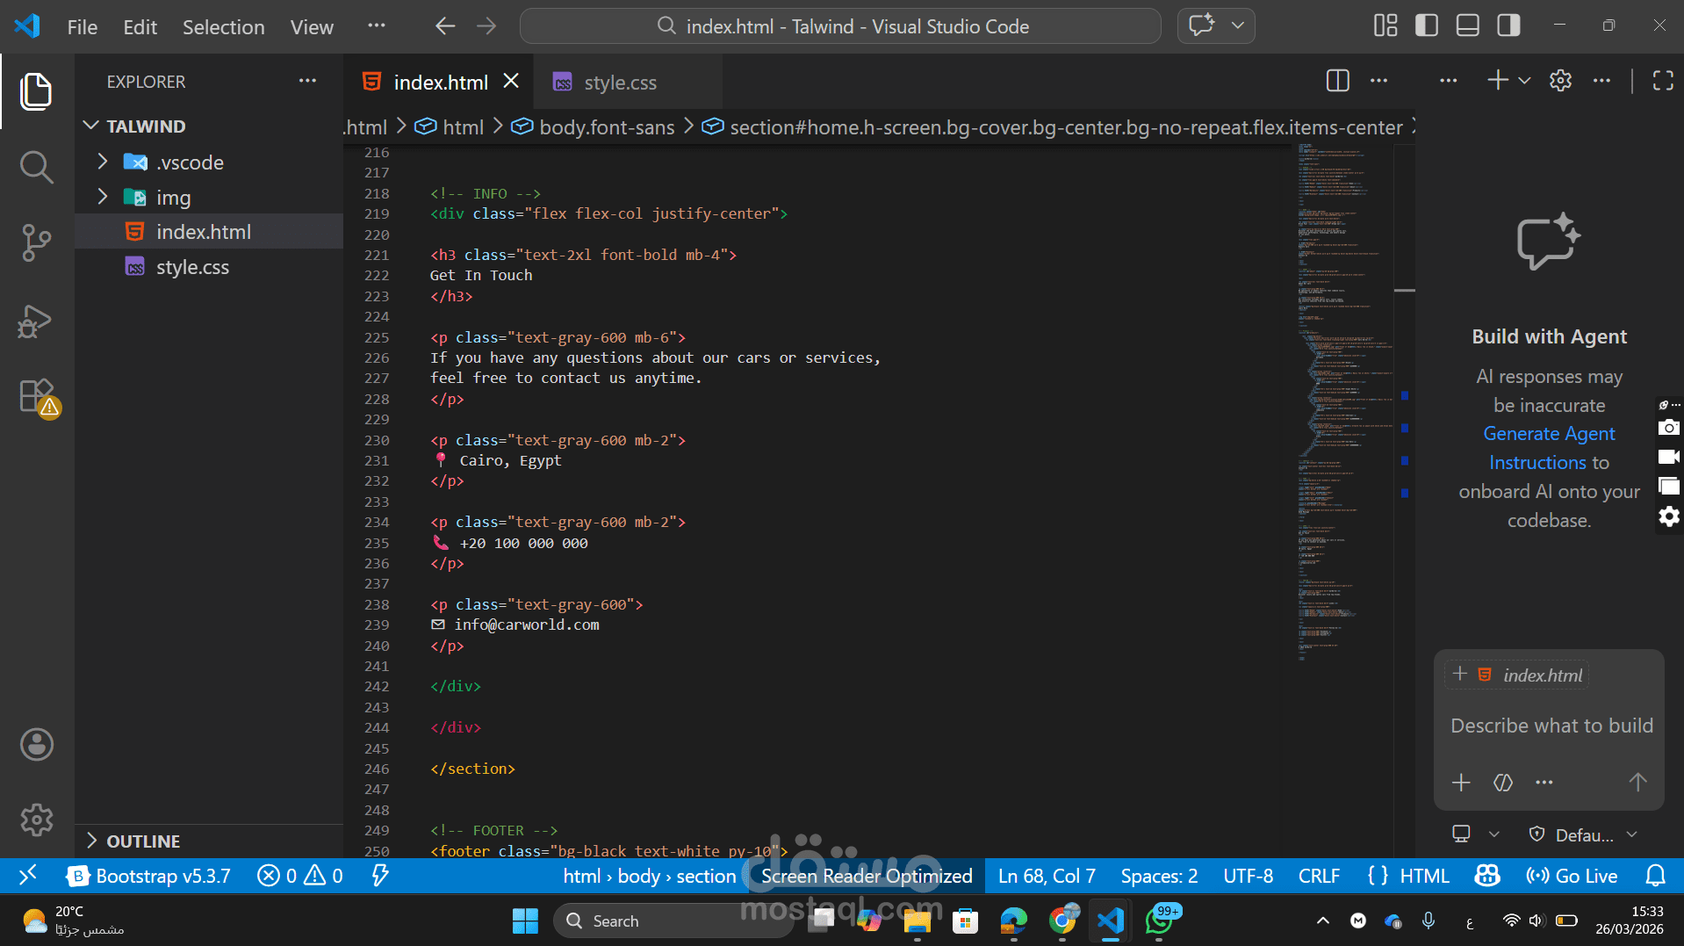Click the Split Editor Right icon
Screen dimensions: 1684x946
[1337, 81]
